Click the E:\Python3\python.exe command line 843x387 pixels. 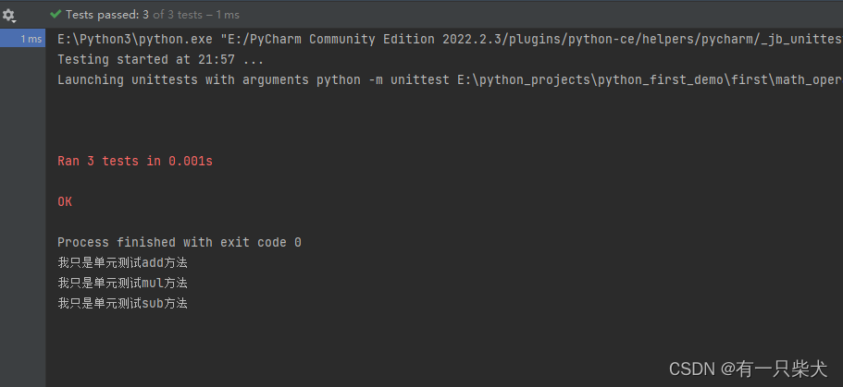(450, 39)
